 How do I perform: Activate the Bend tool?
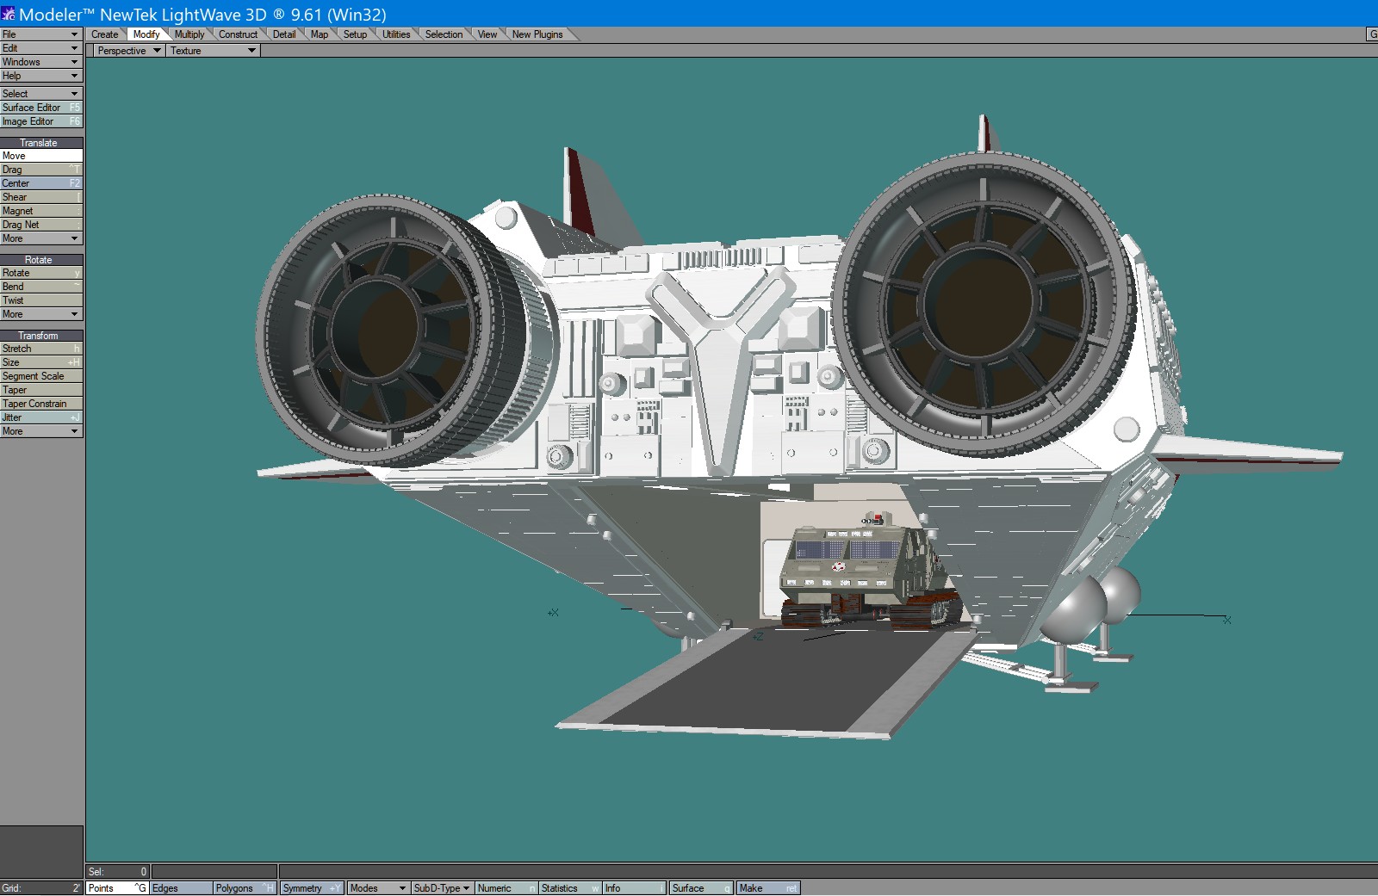coord(41,287)
